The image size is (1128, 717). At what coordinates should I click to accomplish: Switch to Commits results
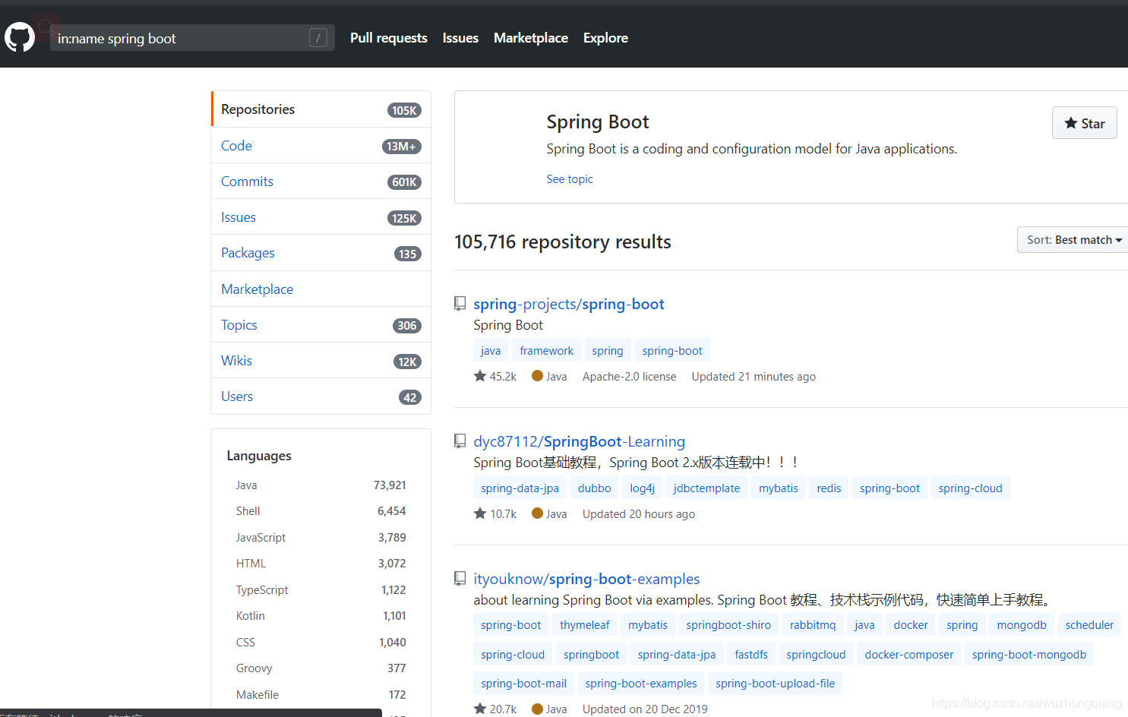point(321,182)
